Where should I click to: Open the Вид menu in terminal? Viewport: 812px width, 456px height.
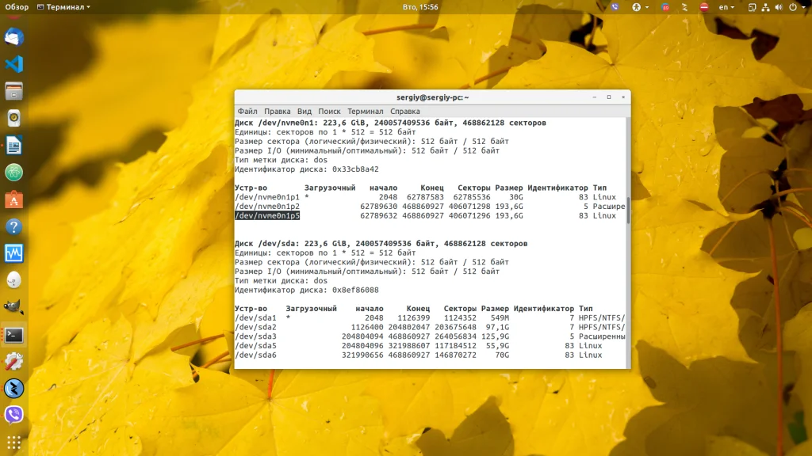[304, 111]
